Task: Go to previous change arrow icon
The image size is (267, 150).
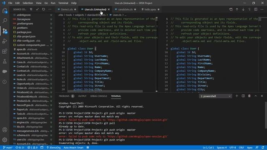Action: pyautogui.click(x=237, y=9)
